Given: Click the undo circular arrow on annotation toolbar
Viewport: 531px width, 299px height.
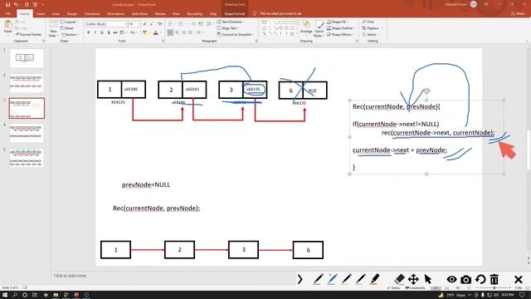Looking at the screenshot, I should point(480,279).
